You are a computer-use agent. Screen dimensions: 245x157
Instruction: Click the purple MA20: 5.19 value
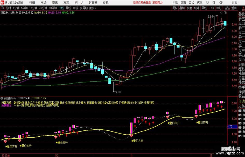coord(54,13)
